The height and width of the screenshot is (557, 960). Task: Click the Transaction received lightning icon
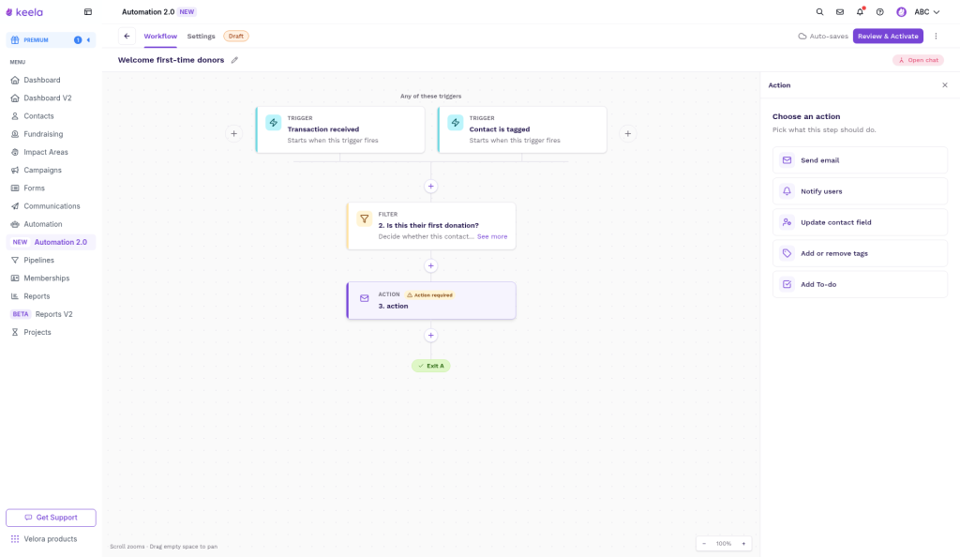tap(273, 123)
